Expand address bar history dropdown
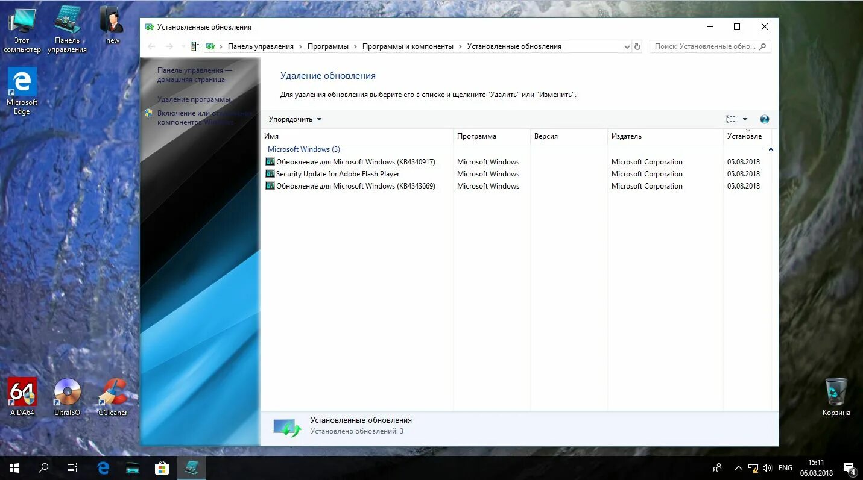Image resolution: width=863 pixels, height=480 pixels. (x=627, y=46)
